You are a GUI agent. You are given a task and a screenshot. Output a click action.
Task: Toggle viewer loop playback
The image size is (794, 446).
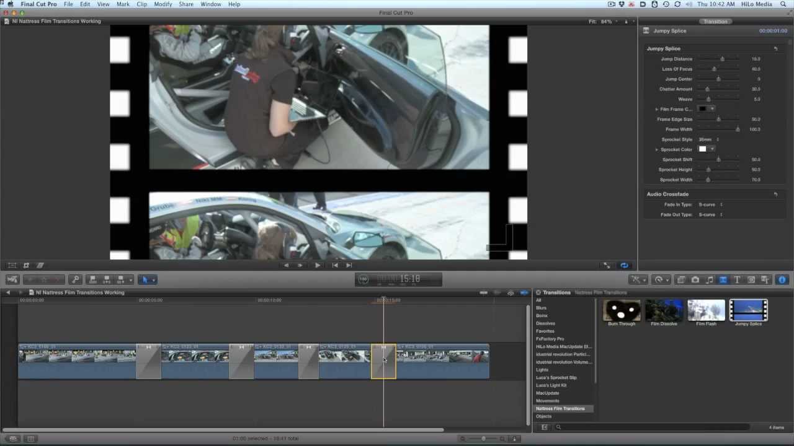(x=624, y=265)
